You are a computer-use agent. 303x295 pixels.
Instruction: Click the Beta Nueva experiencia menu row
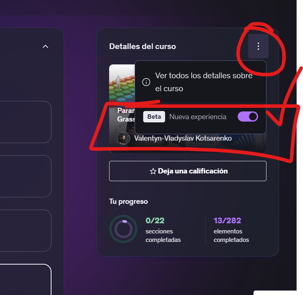[200, 117]
